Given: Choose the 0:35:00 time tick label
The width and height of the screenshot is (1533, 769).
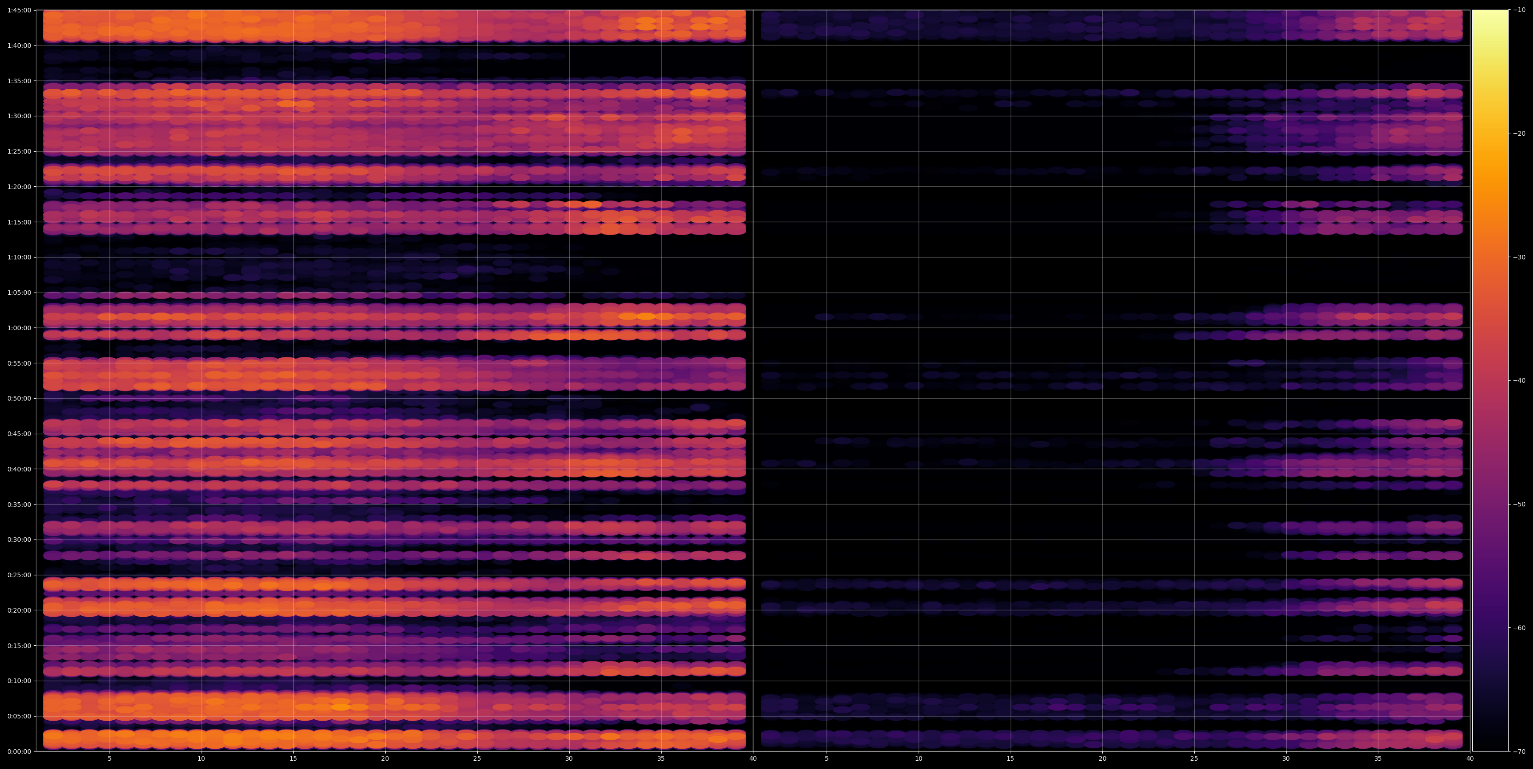Looking at the screenshot, I should (x=19, y=505).
